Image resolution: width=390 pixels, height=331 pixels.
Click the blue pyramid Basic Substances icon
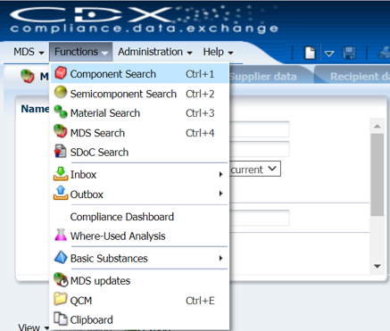tap(61, 258)
